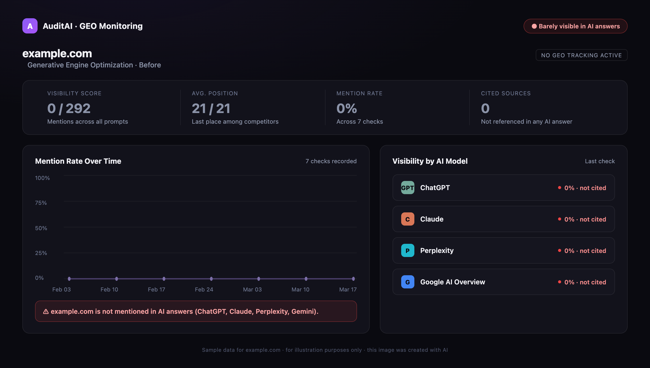Click the Mar 03 x-axis date label
The height and width of the screenshot is (368, 650).
click(252, 289)
